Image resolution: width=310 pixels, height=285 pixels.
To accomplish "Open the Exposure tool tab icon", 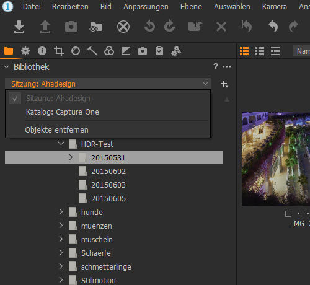I will coord(126,51).
